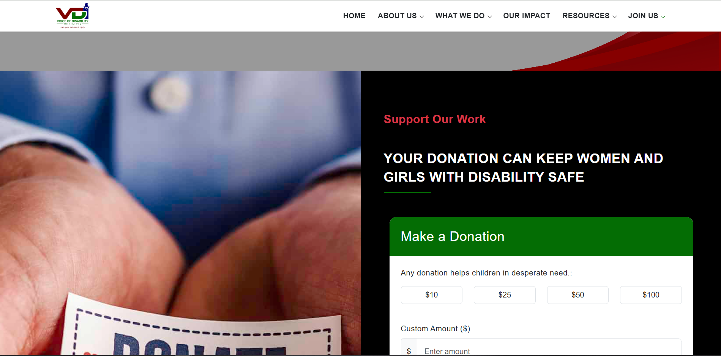Viewport: 721px width, 356px height.
Task: Click the Voice of Disability Initiative logo
Action: point(73,16)
